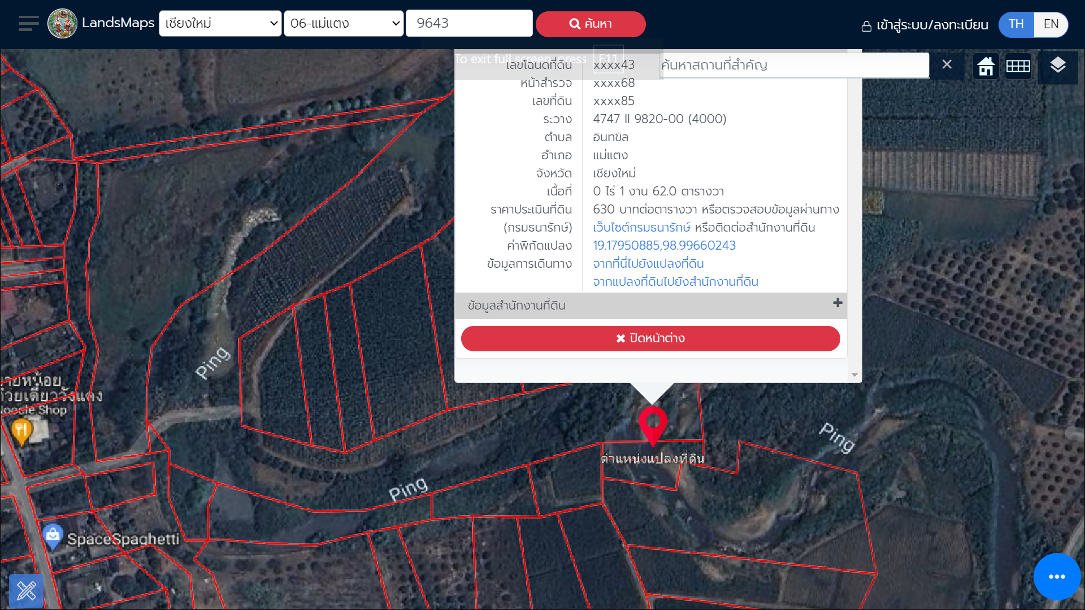1085x610 pixels.
Task: Open coordinates link 19.17950885,98.99660243
Action: [664, 246]
